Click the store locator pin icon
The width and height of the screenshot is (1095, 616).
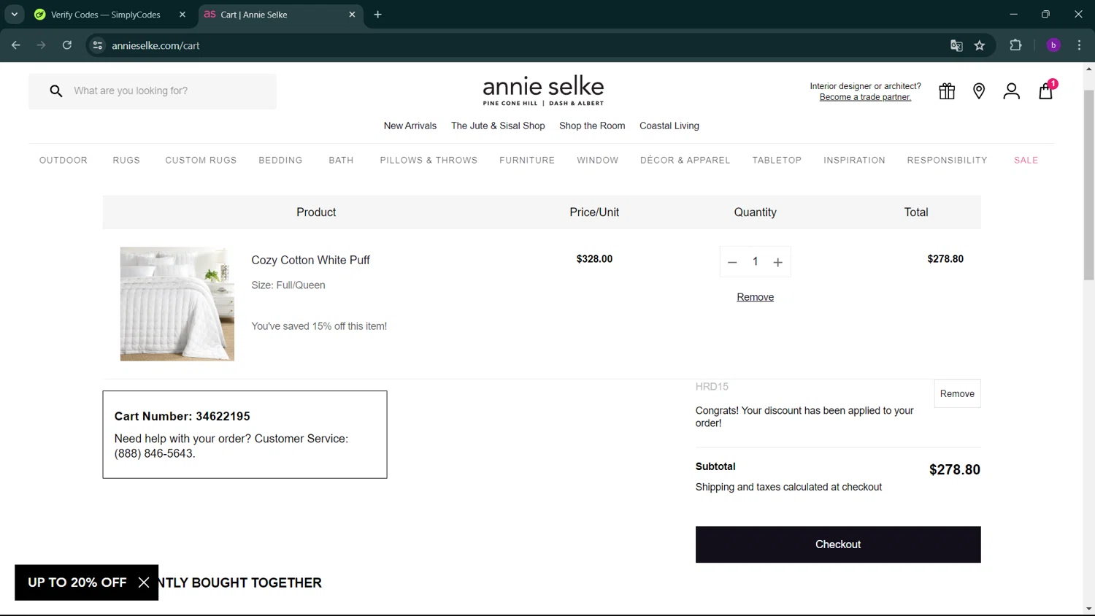(979, 91)
